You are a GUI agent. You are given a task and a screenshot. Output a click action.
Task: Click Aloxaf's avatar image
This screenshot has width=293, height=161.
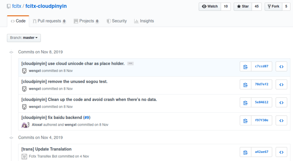click(25, 125)
